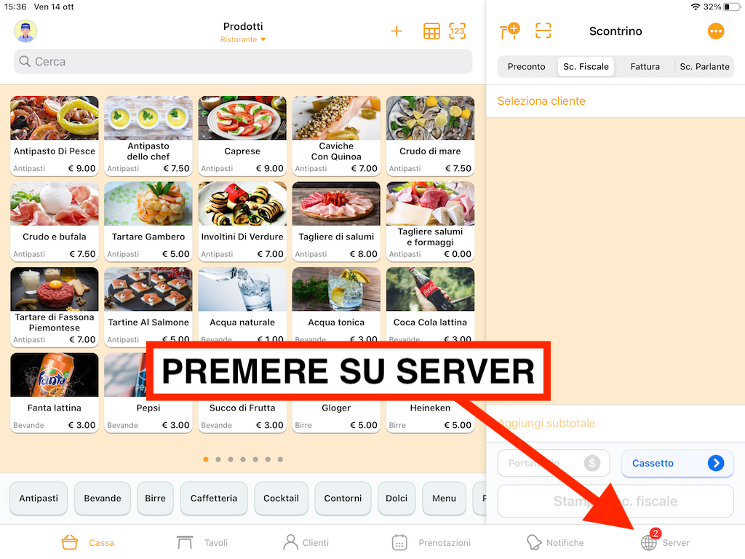Open the Cassetto blue arrow

tap(716, 463)
